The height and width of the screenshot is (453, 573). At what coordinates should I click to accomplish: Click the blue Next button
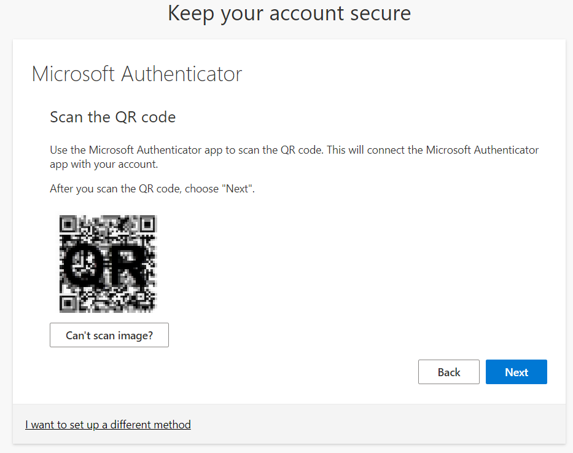click(516, 372)
